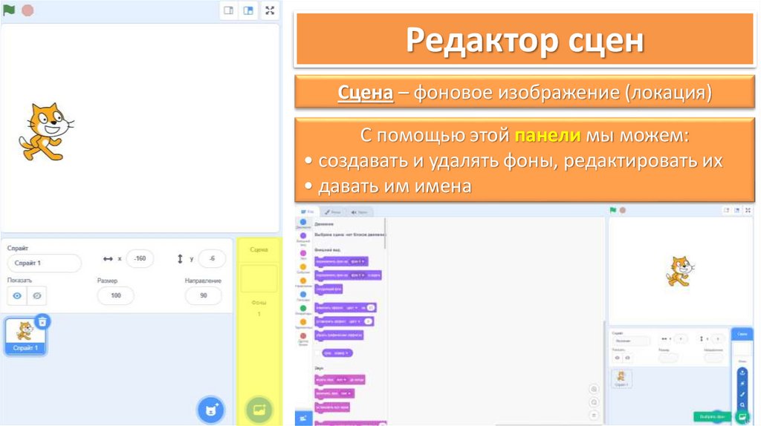Open the Сенсоры light-blue category circle
Viewport: 761px width, 426px height.
(303, 294)
